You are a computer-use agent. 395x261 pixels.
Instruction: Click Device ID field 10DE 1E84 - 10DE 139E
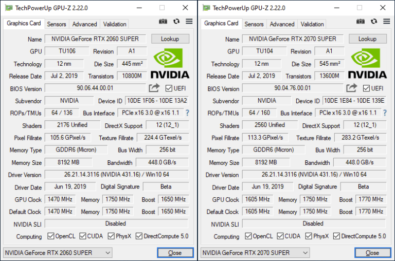pos(354,101)
